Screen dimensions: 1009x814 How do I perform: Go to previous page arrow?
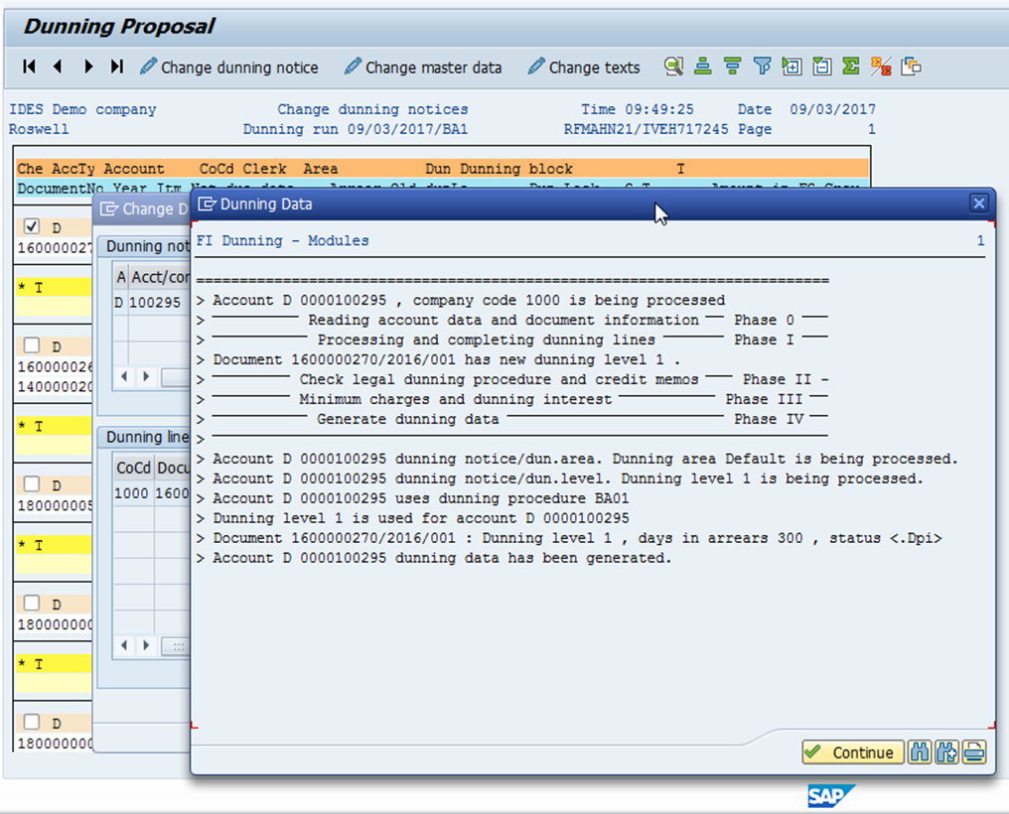click(x=58, y=67)
